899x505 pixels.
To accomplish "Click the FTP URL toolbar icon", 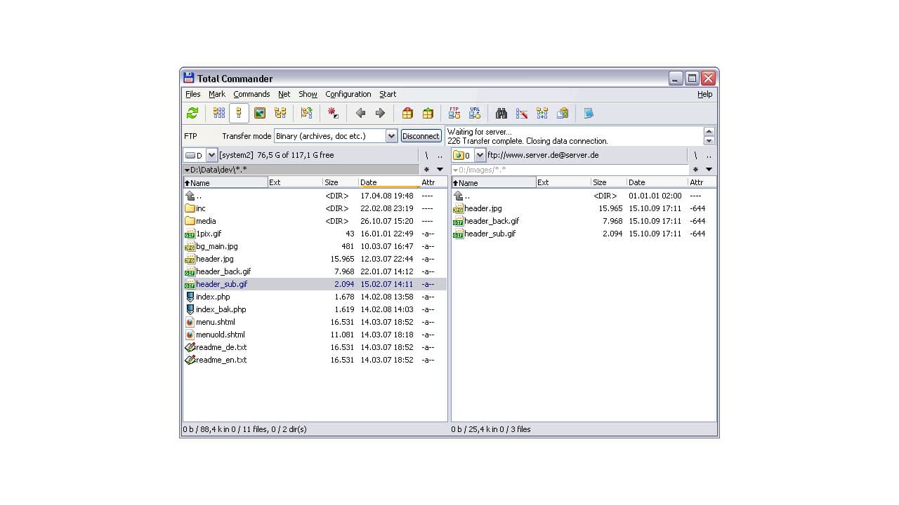I will tap(475, 113).
